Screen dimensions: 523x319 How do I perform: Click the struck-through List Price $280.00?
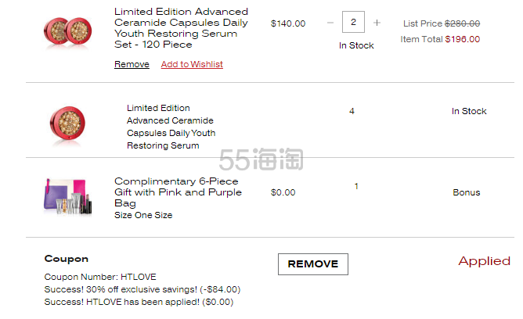[x=462, y=23]
